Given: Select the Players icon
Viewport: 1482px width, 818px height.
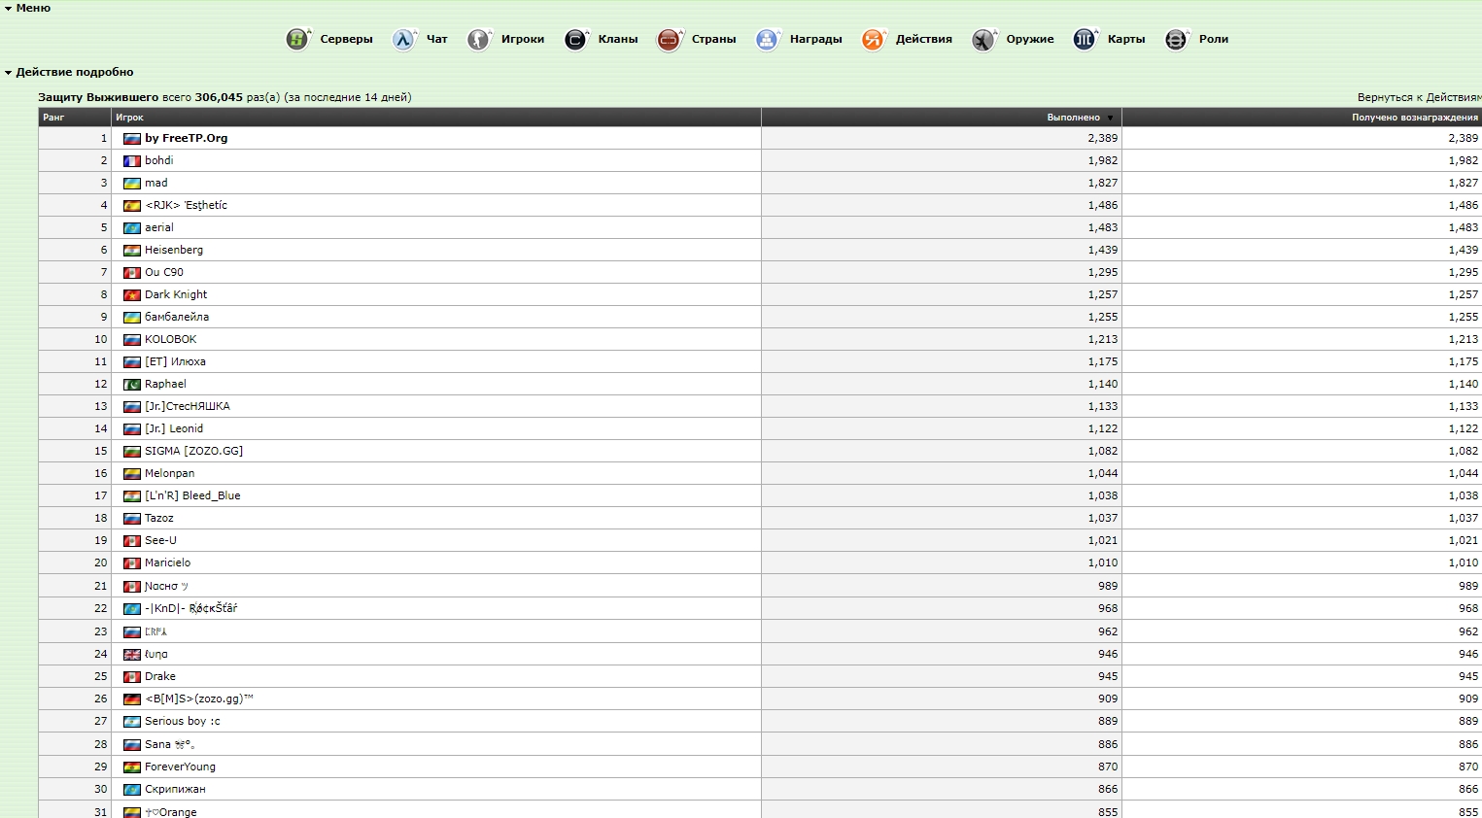Looking at the screenshot, I should (x=479, y=40).
